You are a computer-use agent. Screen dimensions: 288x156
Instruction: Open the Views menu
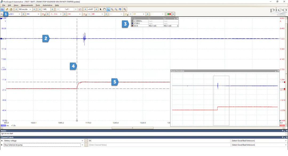click(16, 5)
